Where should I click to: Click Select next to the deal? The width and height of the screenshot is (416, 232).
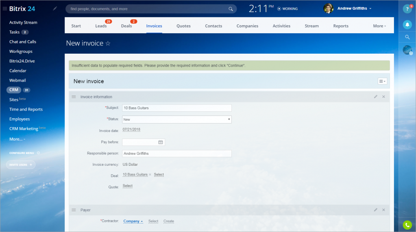pyautogui.click(x=159, y=174)
